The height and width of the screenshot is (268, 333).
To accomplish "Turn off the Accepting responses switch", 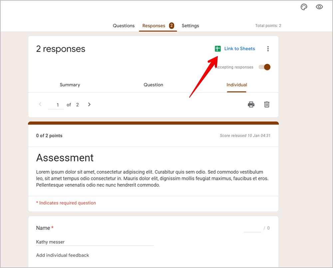I will click(x=265, y=67).
